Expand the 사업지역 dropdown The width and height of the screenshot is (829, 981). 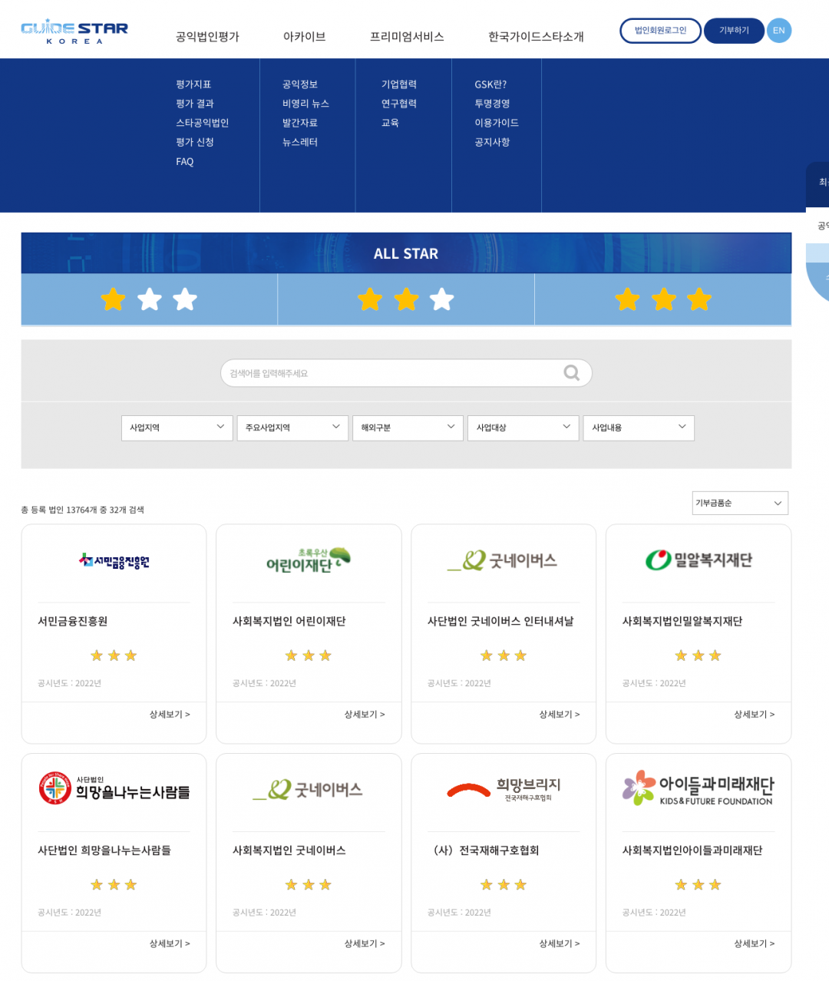tap(177, 428)
